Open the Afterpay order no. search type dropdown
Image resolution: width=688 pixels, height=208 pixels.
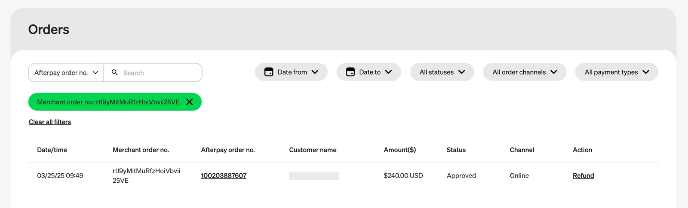[x=66, y=72]
